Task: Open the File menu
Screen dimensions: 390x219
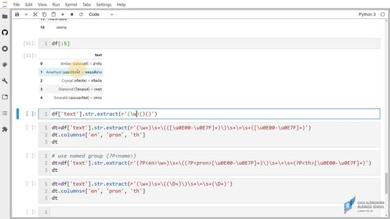Action: point(16,4)
